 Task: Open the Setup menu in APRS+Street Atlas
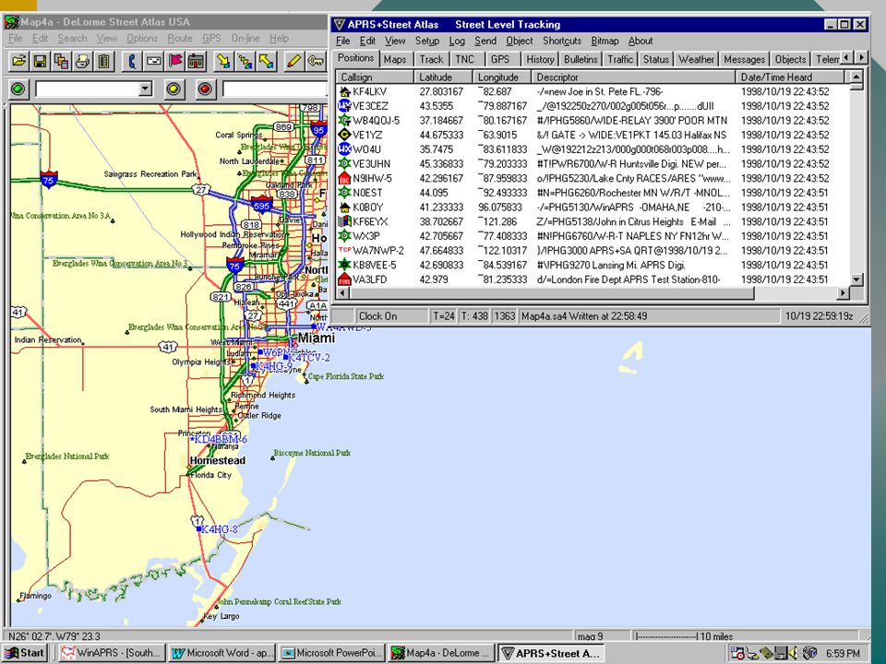tap(426, 41)
